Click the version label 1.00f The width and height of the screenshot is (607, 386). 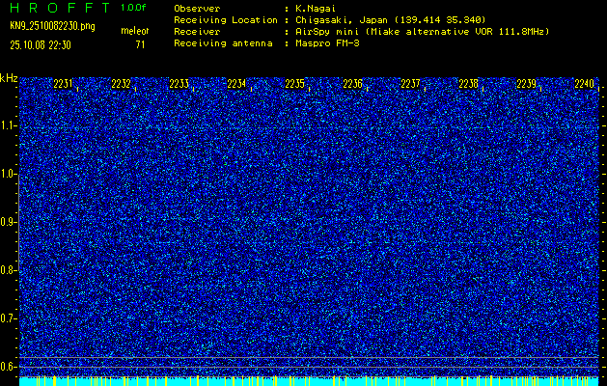click(x=134, y=8)
